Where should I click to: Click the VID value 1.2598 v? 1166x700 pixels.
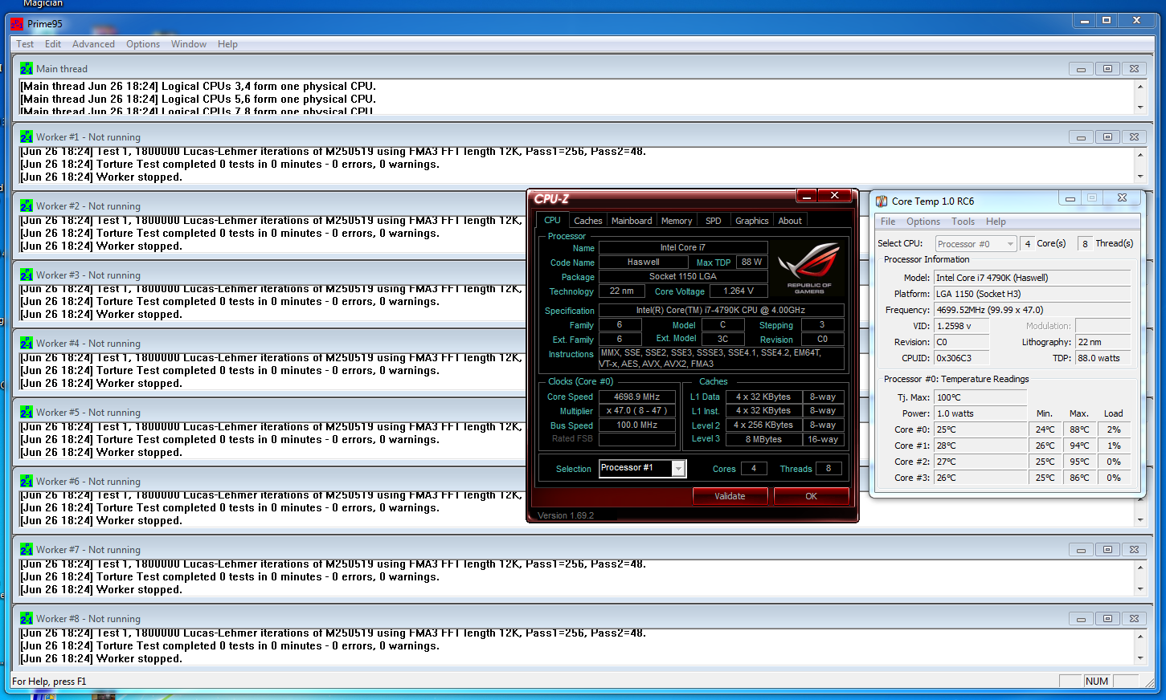point(961,326)
